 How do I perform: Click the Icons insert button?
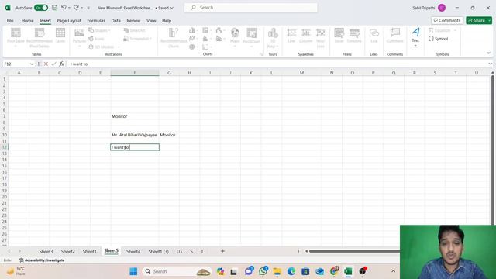coord(97,39)
